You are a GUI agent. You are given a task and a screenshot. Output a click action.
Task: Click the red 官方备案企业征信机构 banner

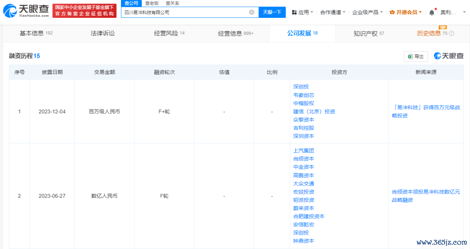(84, 11)
